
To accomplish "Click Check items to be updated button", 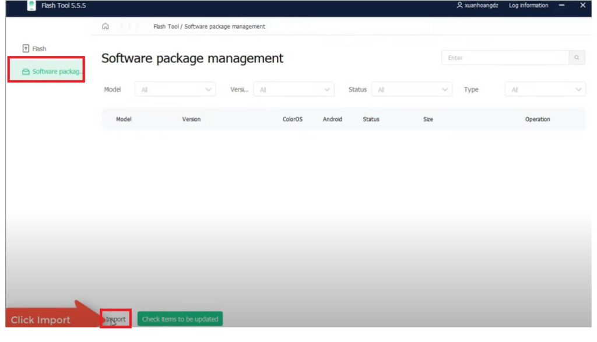I will pos(180,319).
